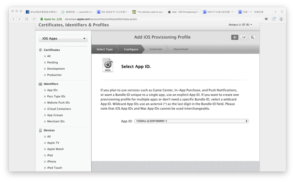Screen dimensions: 295x182
Task: Bookmark page with the heart icon
Action: coord(266,19)
